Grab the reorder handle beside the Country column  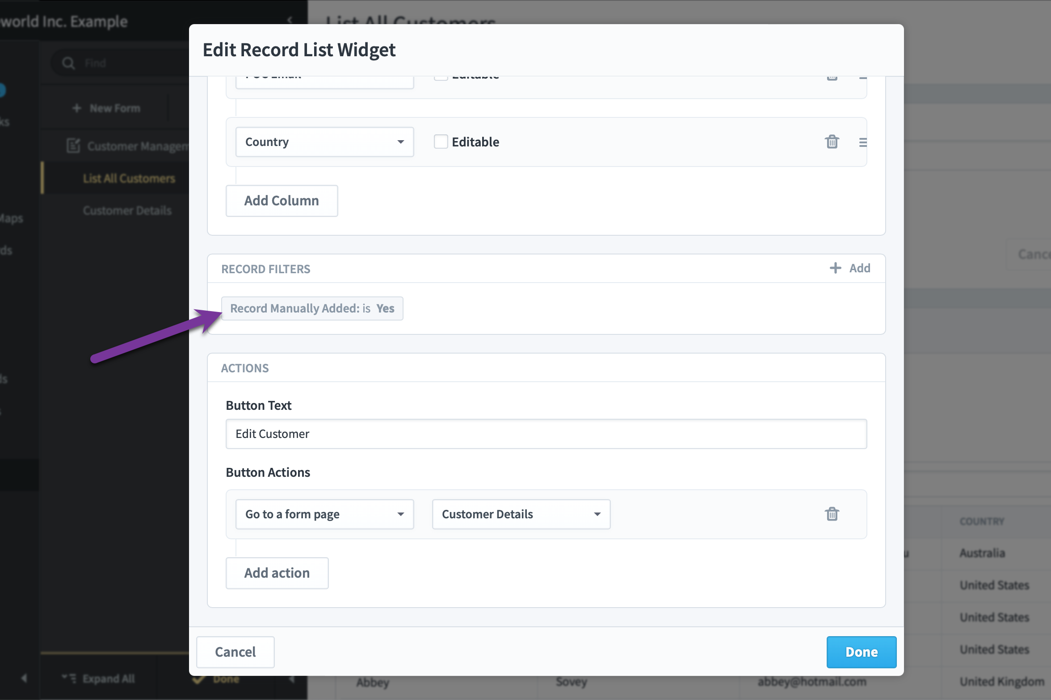(862, 142)
